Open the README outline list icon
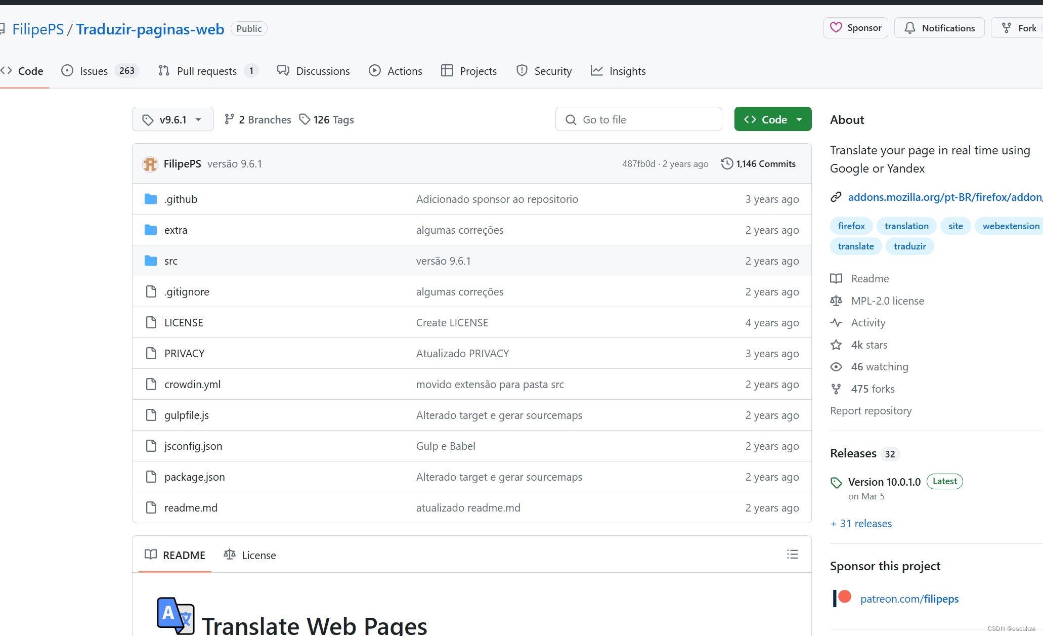Screen dimensions: 1043x636 [792, 555]
